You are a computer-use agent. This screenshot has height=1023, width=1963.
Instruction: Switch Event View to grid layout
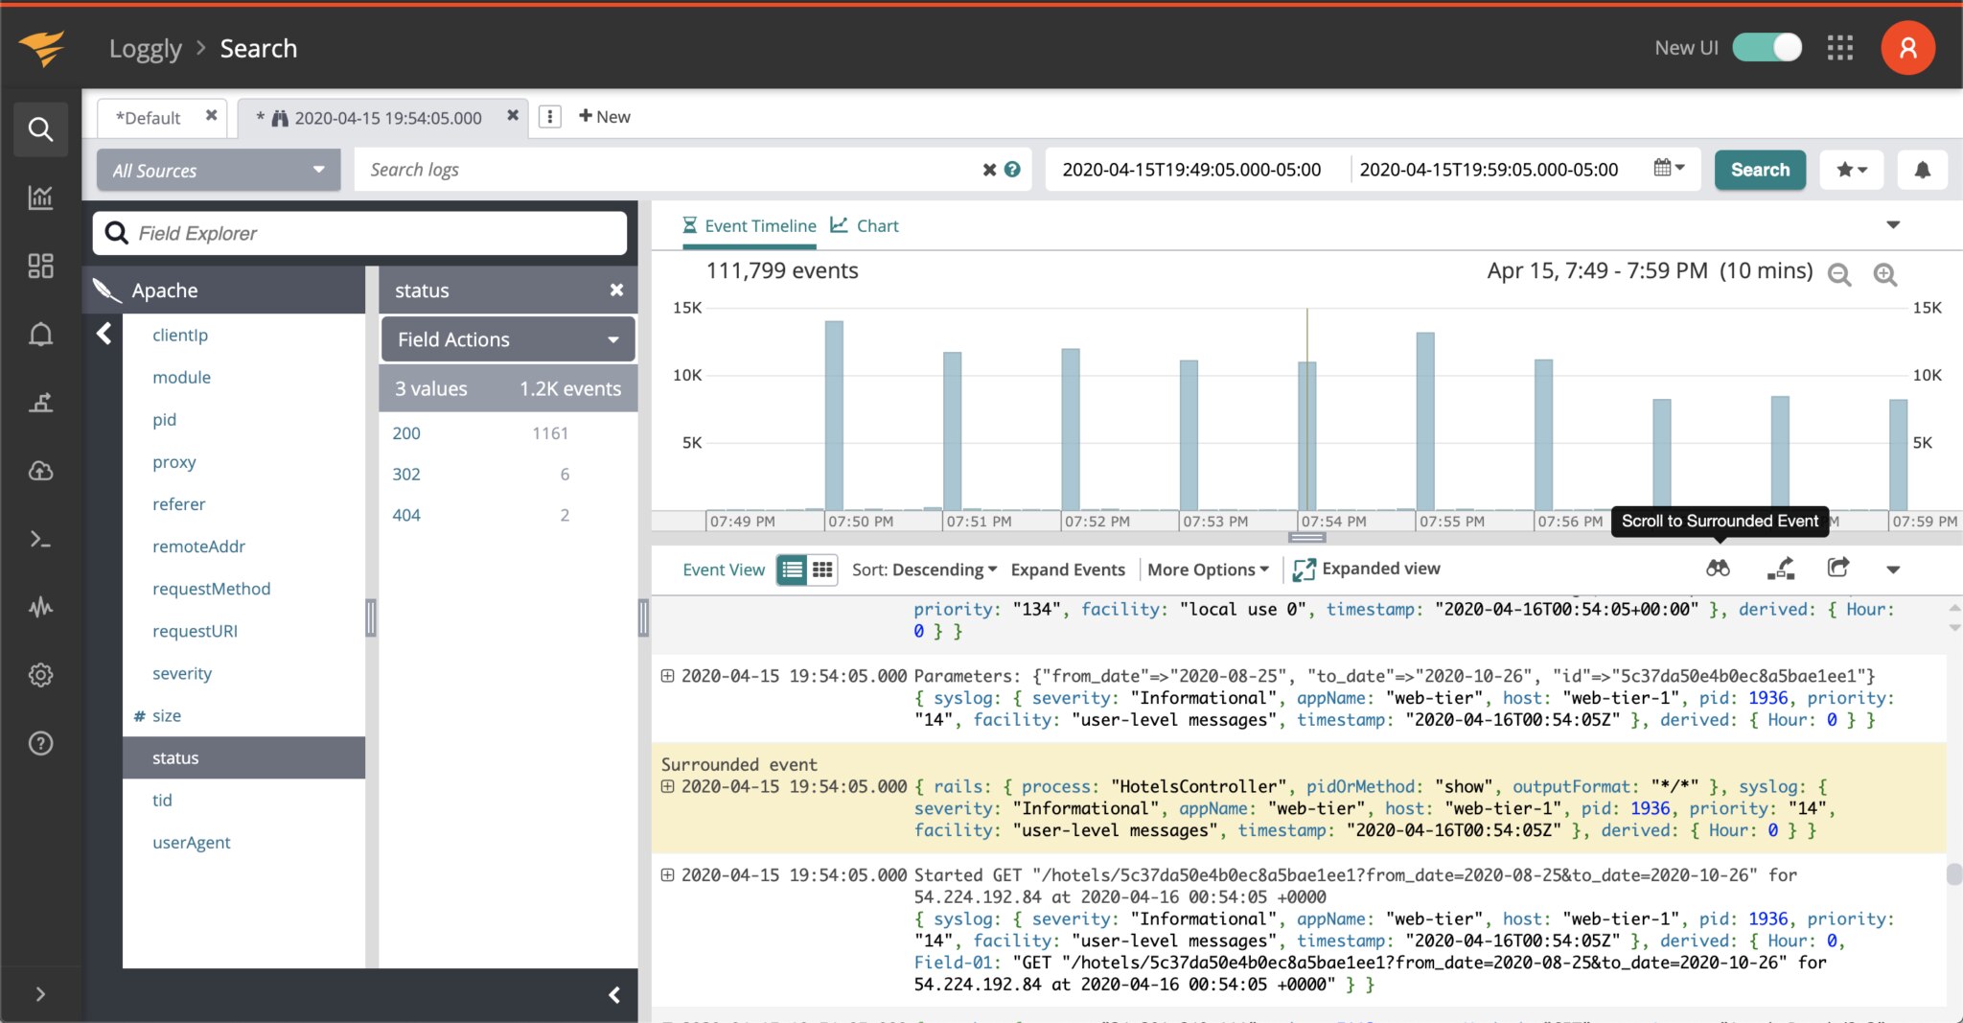pyautogui.click(x=822, y=569)
